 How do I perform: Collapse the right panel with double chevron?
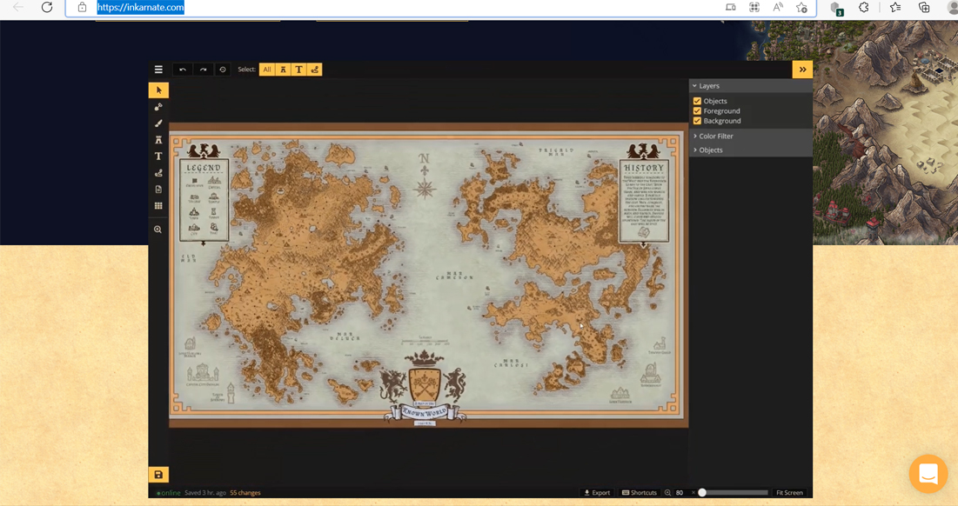tap(802, 69)
